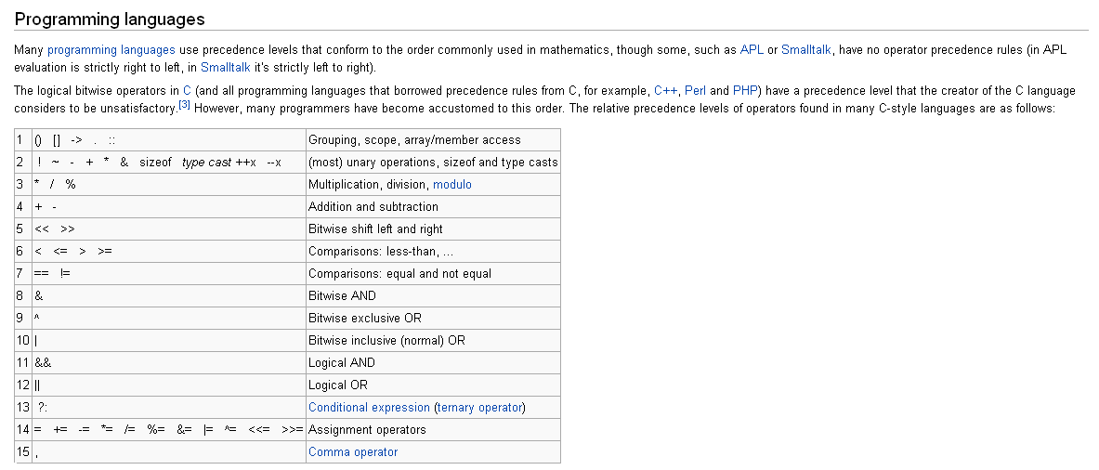The height and width of the screenshot is (470, 1099).
Task: Click the "Assignment operators" cell
Action: click(x=367, y=430)
